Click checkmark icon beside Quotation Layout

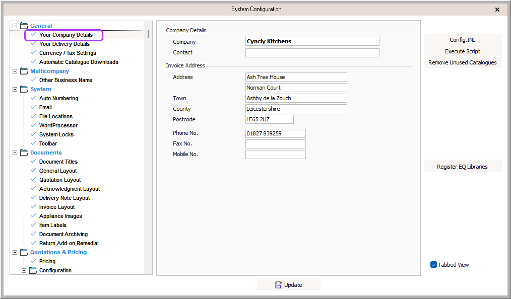[33, 180]
